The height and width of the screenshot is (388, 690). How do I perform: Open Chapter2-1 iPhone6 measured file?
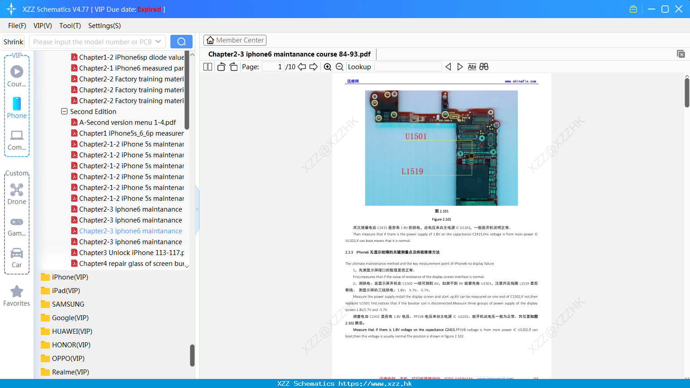(128, 68)
